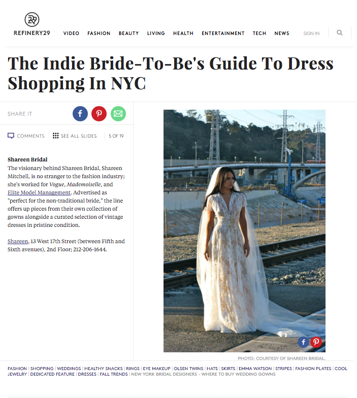Follow the Elite Model Management link

click(x=39, y=192)
